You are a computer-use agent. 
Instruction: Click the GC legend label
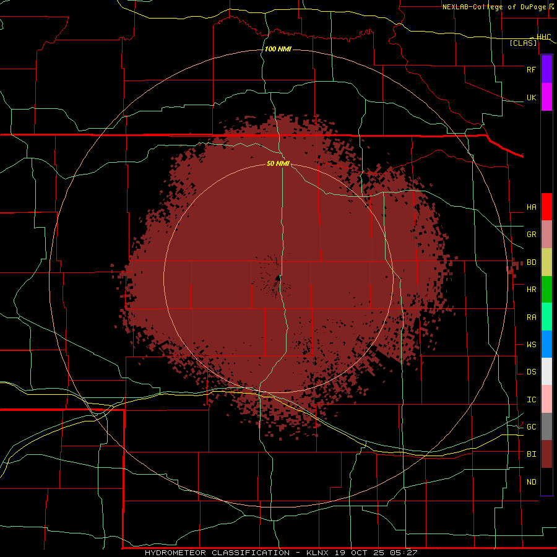[531, 427]
